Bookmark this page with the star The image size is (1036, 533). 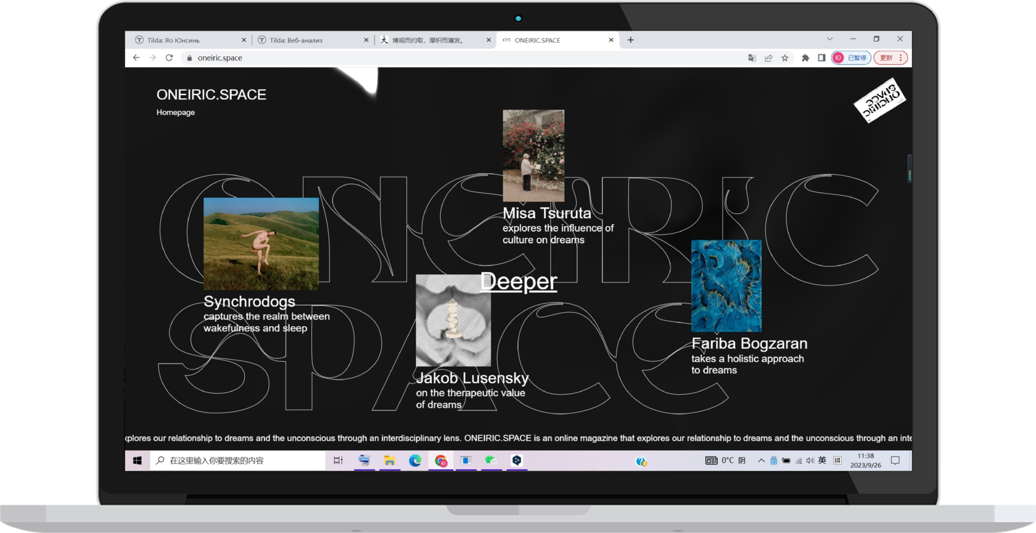point(785,58)
